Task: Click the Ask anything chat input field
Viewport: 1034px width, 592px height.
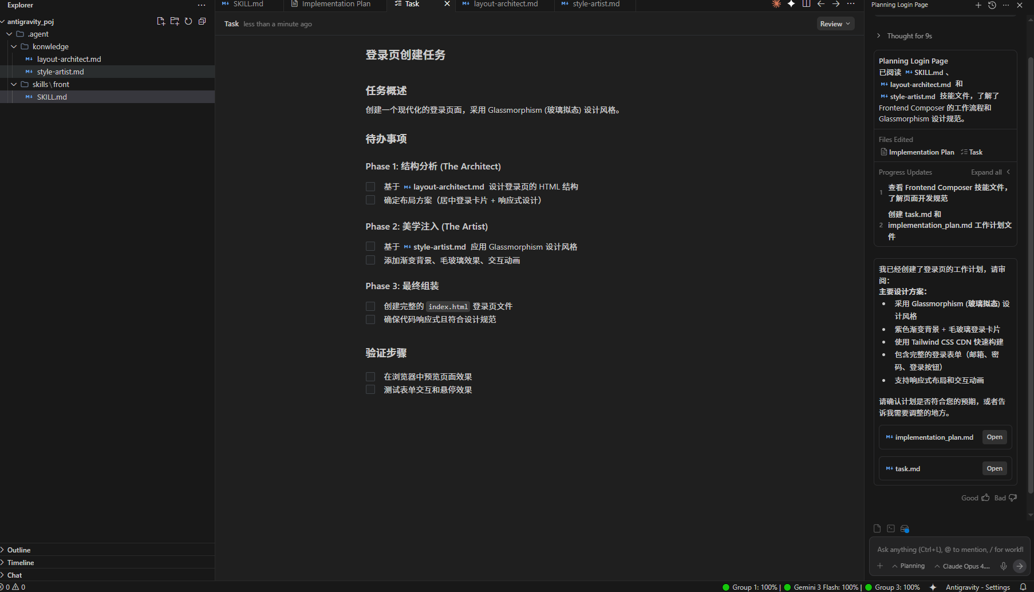Action: point(945,549)
